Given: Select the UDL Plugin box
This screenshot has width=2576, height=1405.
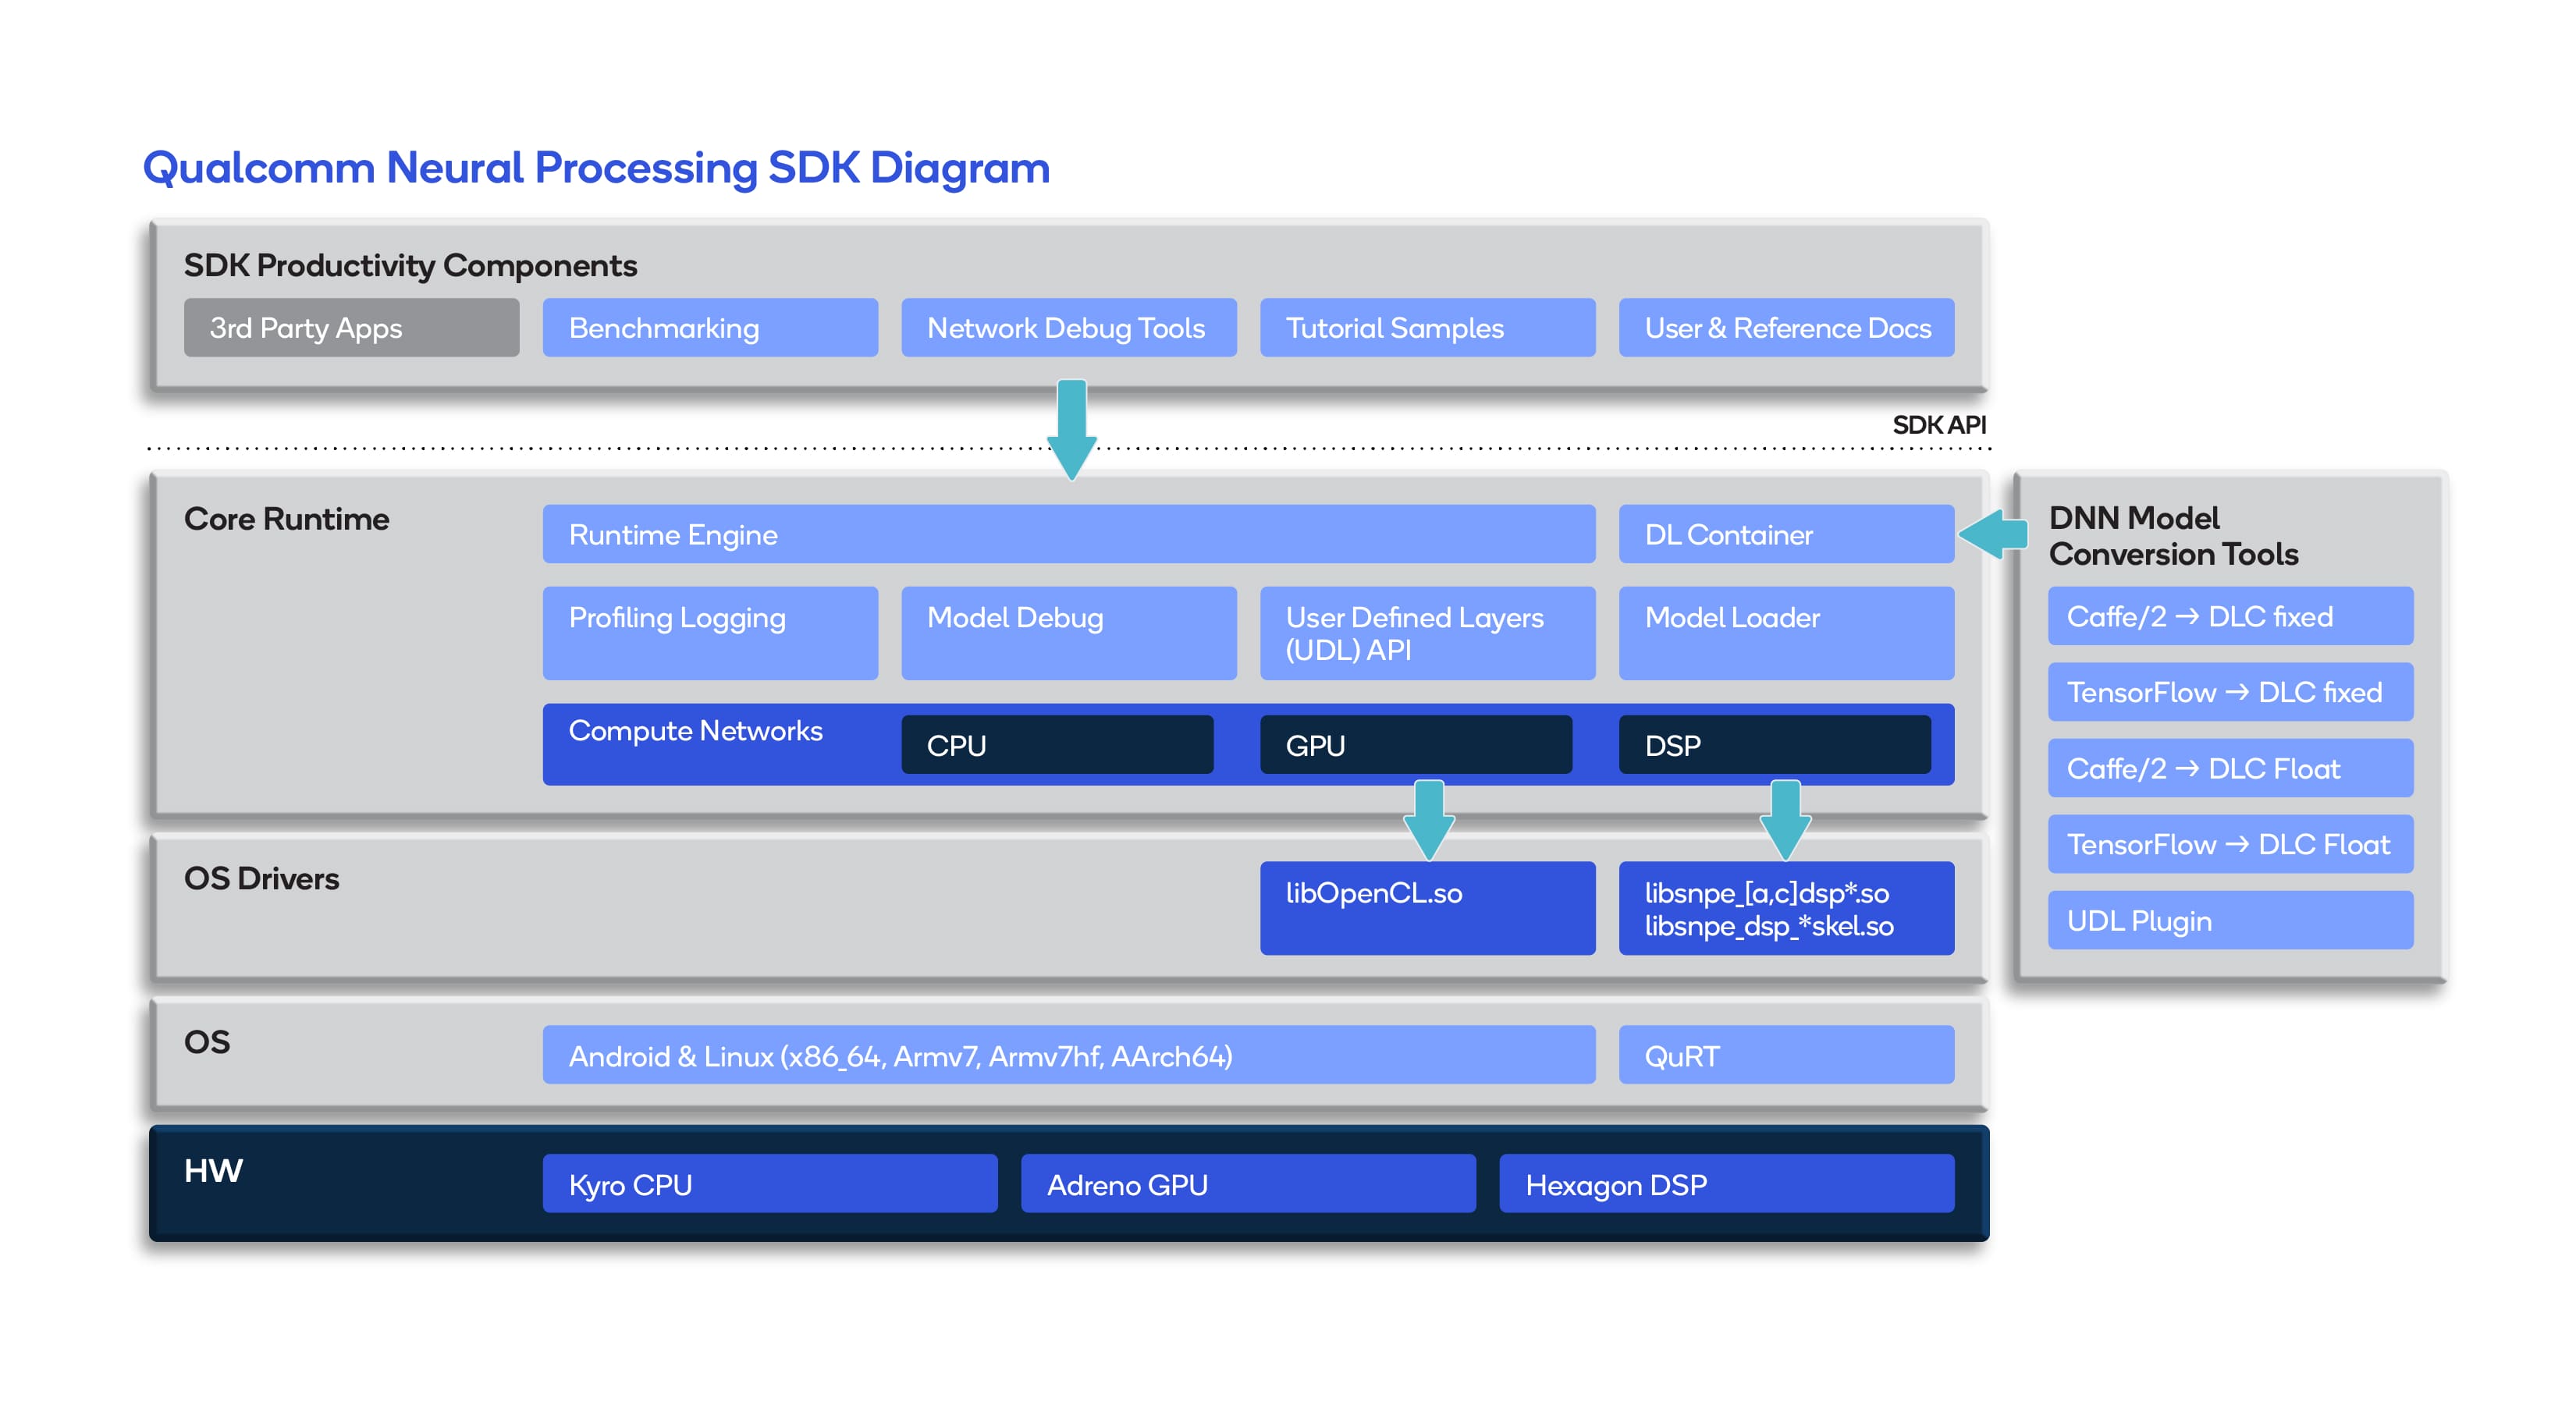Looking at the screenshot, I should click(x=2230, y=920).
